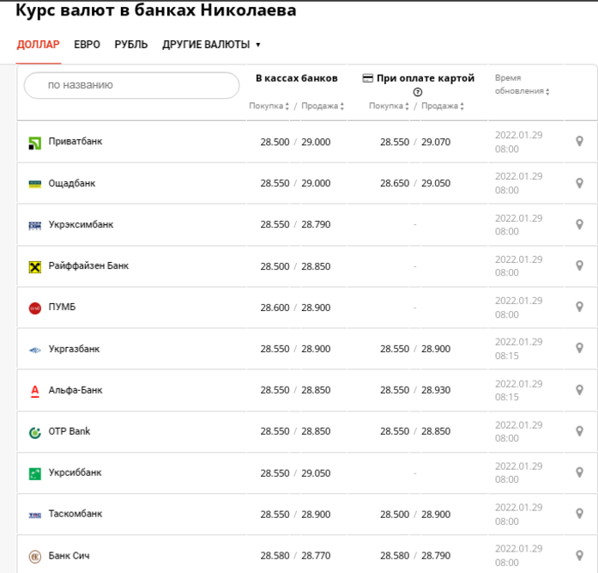The width and height of the screenshot is (598, 573).
Task: Sort card payment Покупка column
Action: point(390,107)
